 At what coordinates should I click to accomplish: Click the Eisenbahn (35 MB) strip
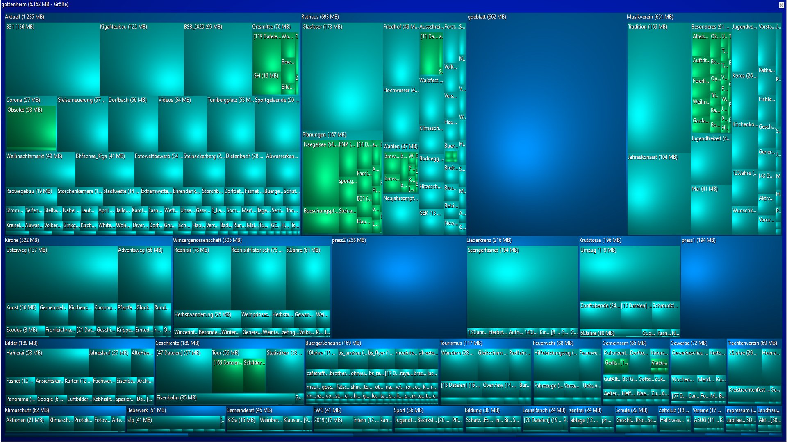225,398
